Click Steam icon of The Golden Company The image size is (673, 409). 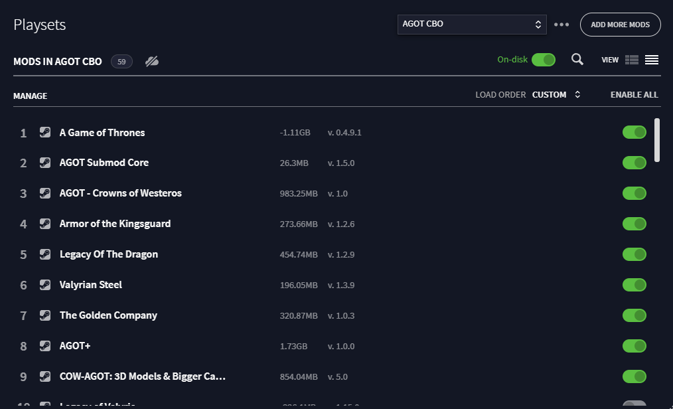(45, 315)
